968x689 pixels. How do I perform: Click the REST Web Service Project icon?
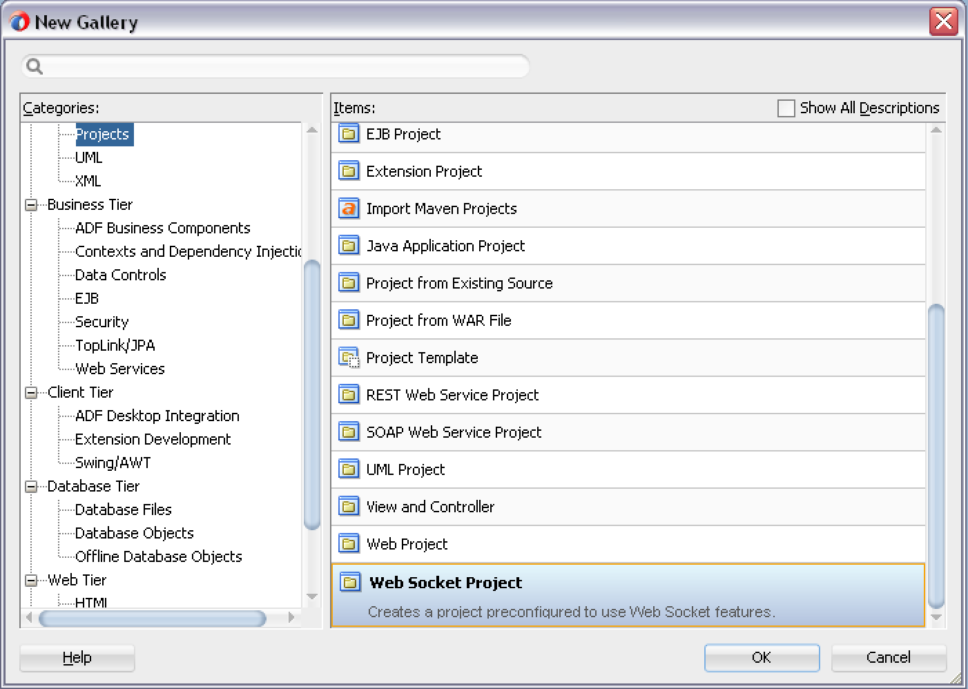pos(349,394)
